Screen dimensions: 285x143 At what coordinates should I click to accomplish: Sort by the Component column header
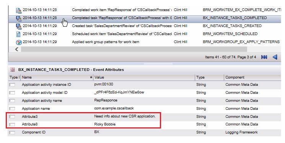[x=252, y=77]
